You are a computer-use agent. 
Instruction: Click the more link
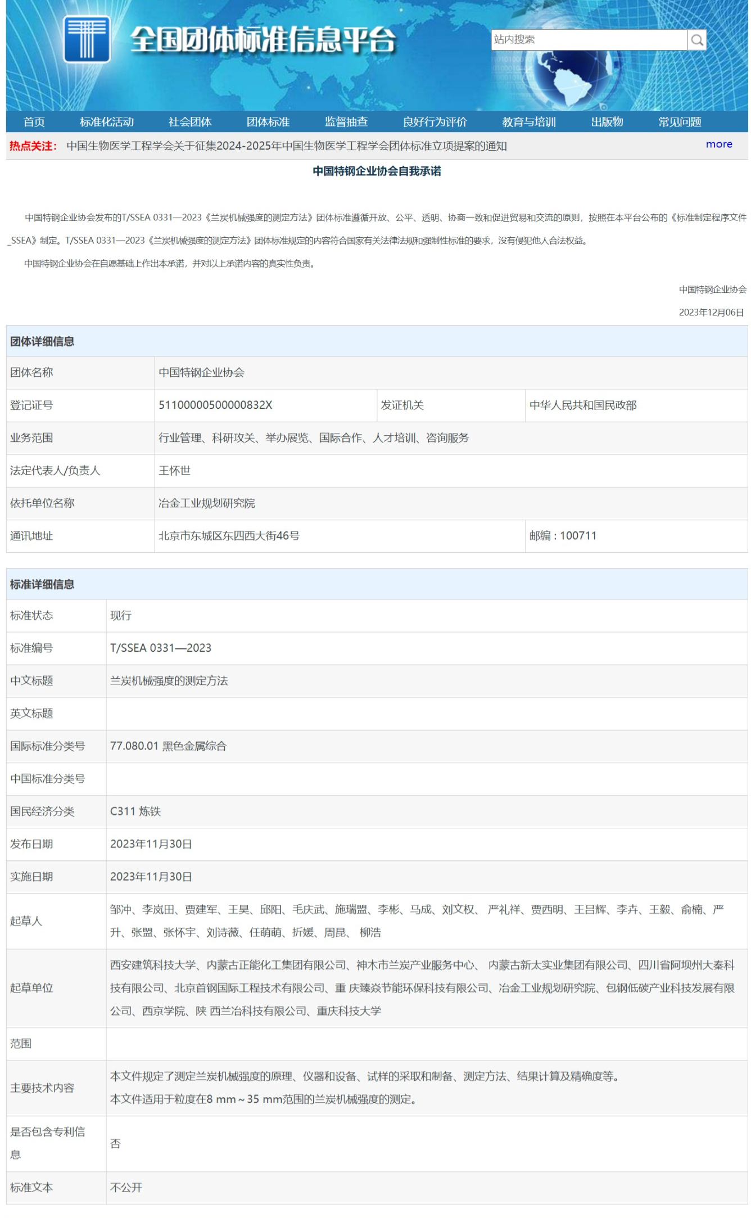(719, 145)
